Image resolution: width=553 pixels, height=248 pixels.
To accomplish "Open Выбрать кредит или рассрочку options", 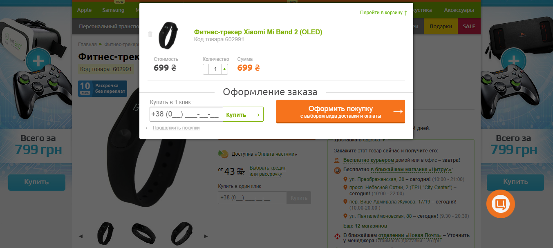I will [268, 171].
